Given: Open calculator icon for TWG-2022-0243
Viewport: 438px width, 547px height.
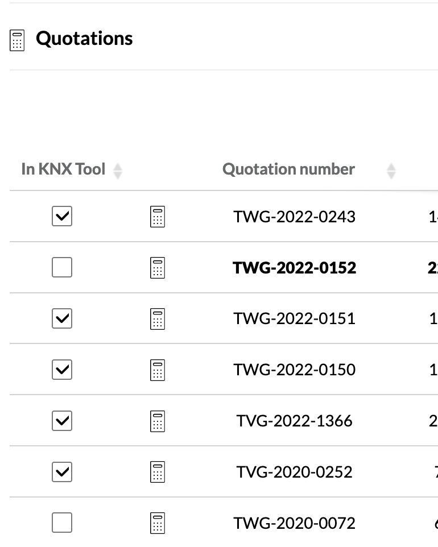Looking at the screenshot, I should 158,217.
